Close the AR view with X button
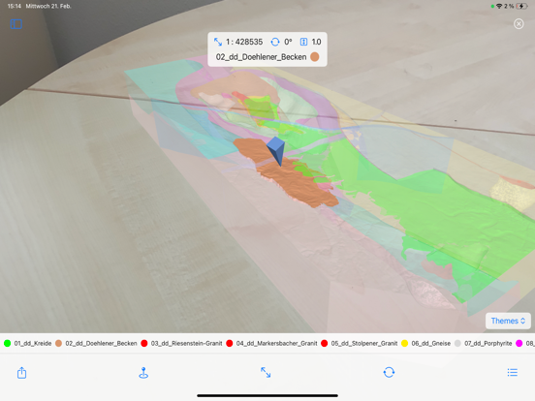 (x=519, y=23)
